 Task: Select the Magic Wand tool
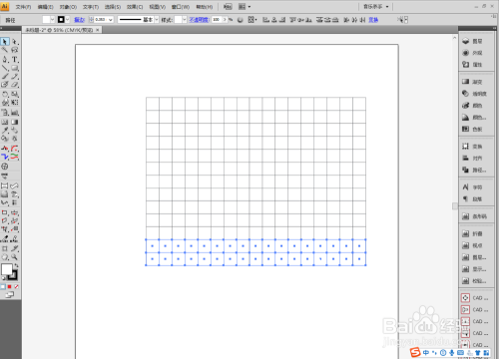(x=5, y=50)
